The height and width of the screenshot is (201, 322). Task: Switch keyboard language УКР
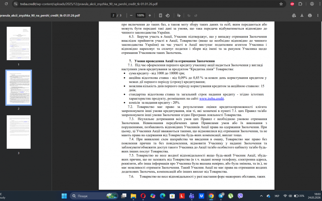click(277, 196)
